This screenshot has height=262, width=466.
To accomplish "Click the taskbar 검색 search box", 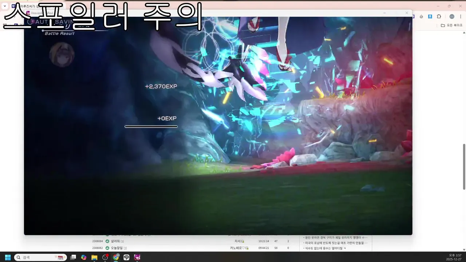I will click(40, 257).
